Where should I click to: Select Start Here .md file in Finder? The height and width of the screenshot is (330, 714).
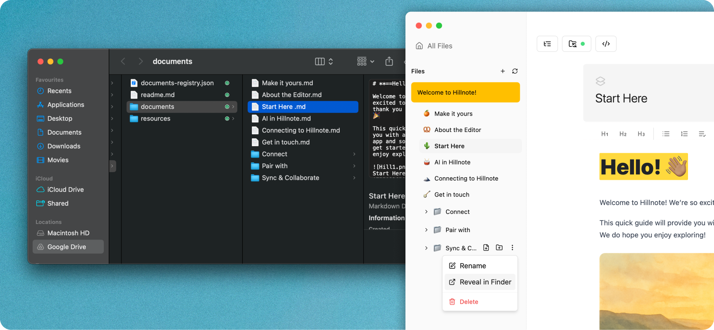click(303, 107)
